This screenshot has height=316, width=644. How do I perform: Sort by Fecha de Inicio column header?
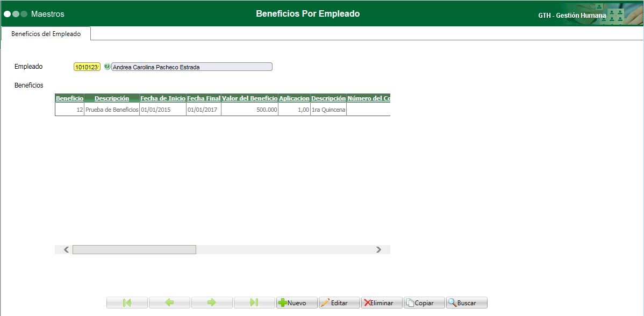coord(163,98)
